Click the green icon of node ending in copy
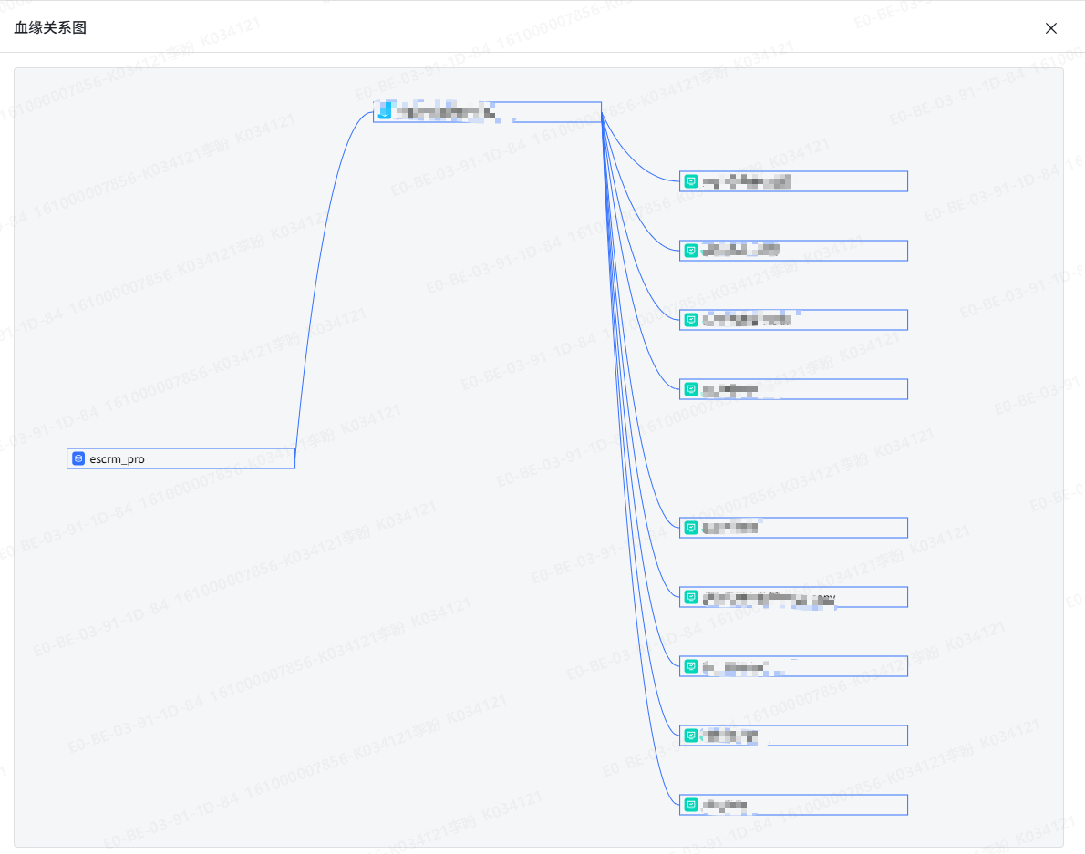The height and width of the screenshot is (854, 1085). click(690, 597)
